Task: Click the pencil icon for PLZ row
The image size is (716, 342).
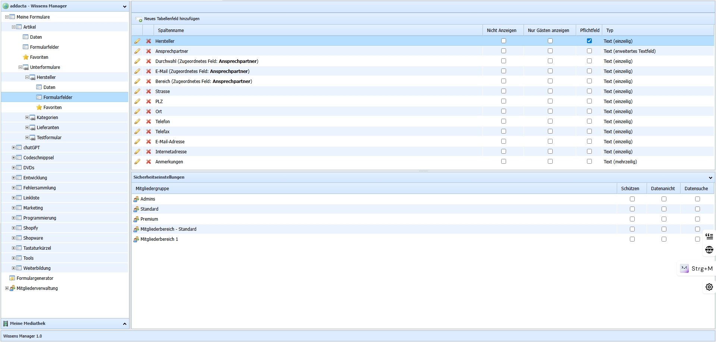Action: (x=137, y=101)
